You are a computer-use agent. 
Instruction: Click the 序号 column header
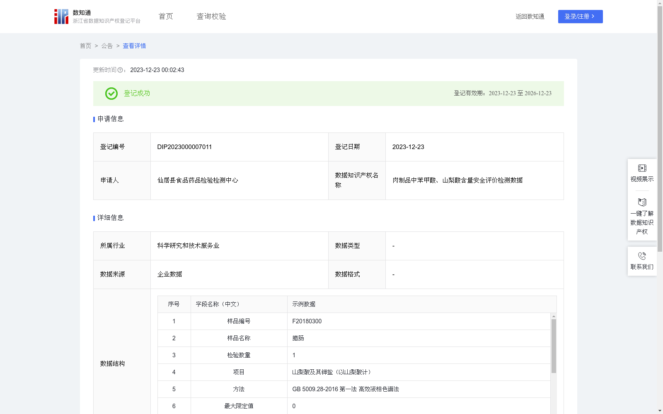tap(174, 304)
